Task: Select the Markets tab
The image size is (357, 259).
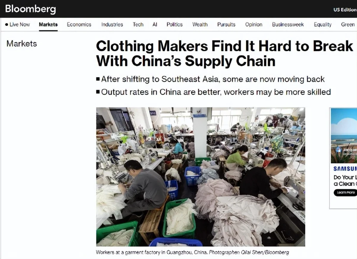Action: (x=48, y=25)
